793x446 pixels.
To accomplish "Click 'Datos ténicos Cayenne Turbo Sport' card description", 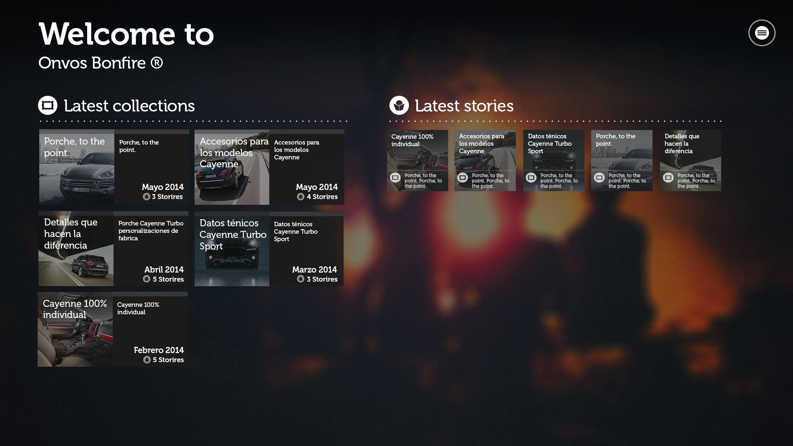I will [x=296, y=232].
